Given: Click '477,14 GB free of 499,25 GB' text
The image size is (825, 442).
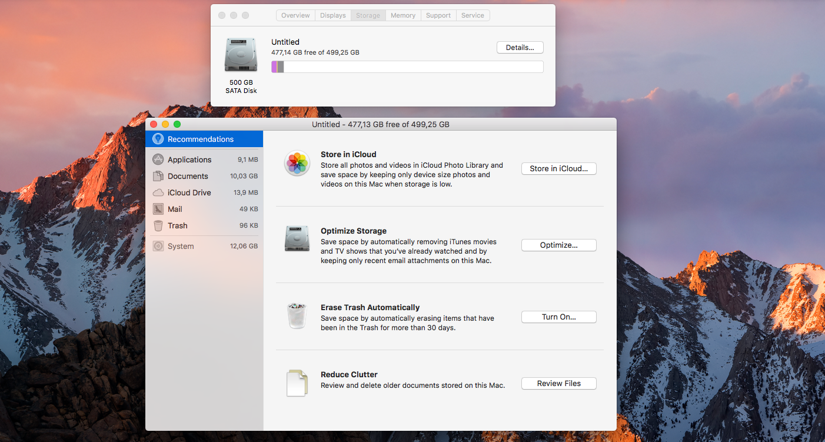Looking at the screenshot, I should click(315, 52).
